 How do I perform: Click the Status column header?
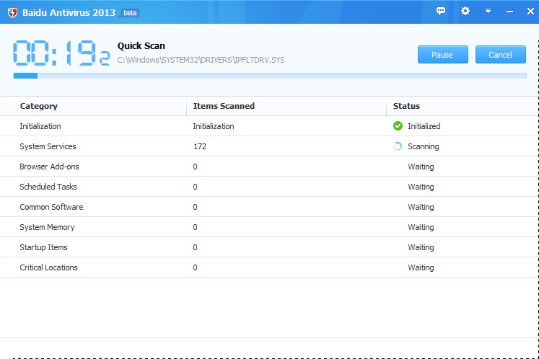tap(406, 106)
